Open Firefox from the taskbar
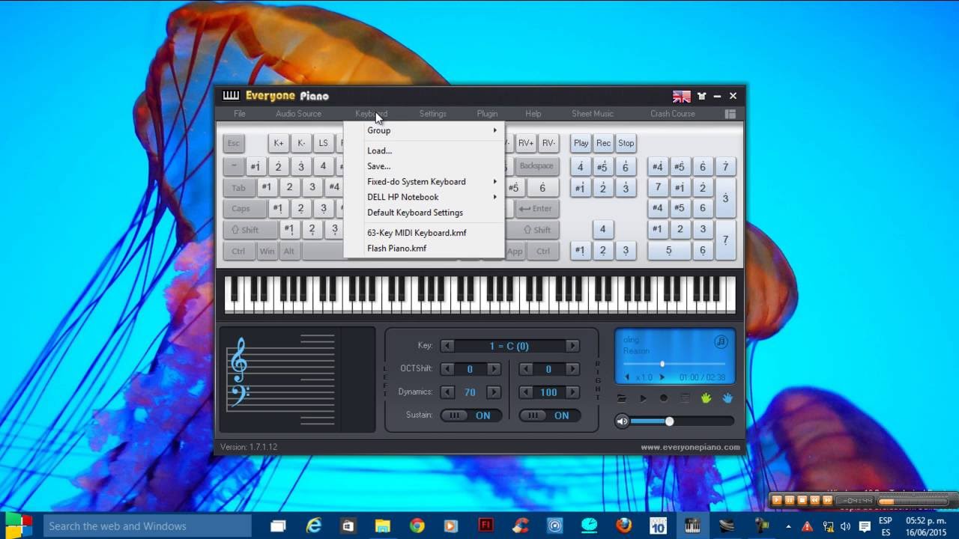This screenshot has width=959, height=539. click(x=623, y=526)
